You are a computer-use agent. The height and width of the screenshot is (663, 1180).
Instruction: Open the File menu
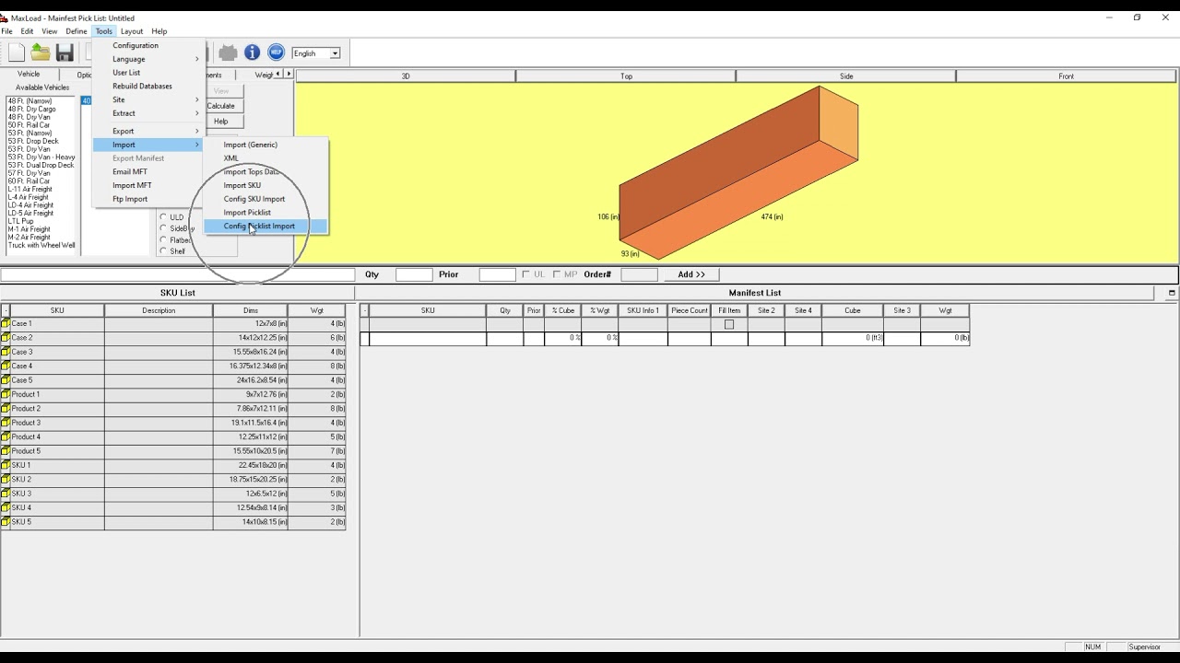coord(6,31)
